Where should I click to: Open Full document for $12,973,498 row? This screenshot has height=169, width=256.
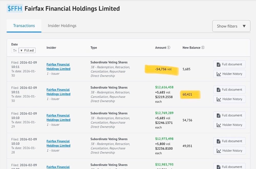[229, 141]
